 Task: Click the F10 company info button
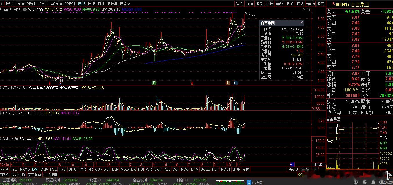pos(290,4)
